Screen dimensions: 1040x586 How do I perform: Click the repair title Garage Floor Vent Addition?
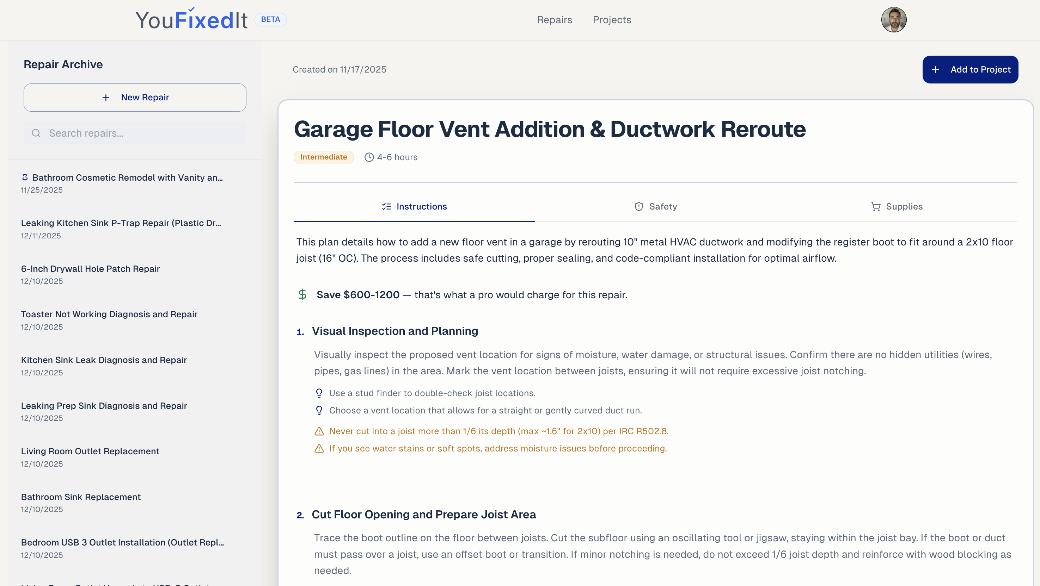pos(550,129)
